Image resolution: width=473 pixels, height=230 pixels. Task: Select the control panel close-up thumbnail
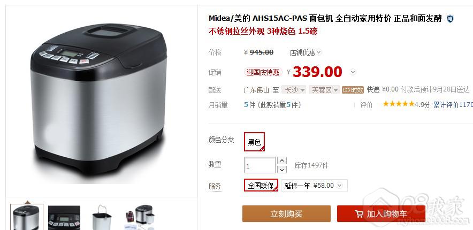click(64, 218)
